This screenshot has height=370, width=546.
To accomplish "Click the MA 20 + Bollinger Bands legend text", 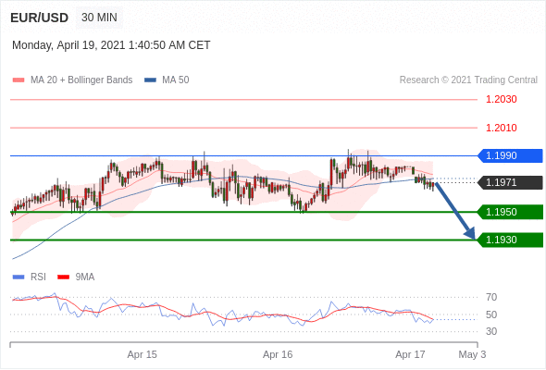I will [x=81, y=80].
